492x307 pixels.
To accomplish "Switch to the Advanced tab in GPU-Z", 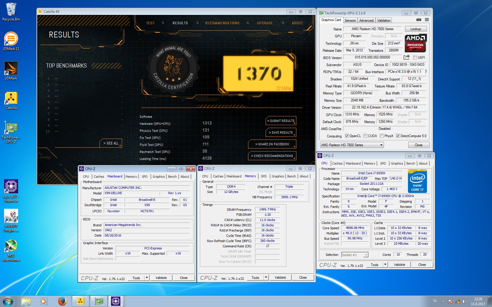I will coord(366,20).
